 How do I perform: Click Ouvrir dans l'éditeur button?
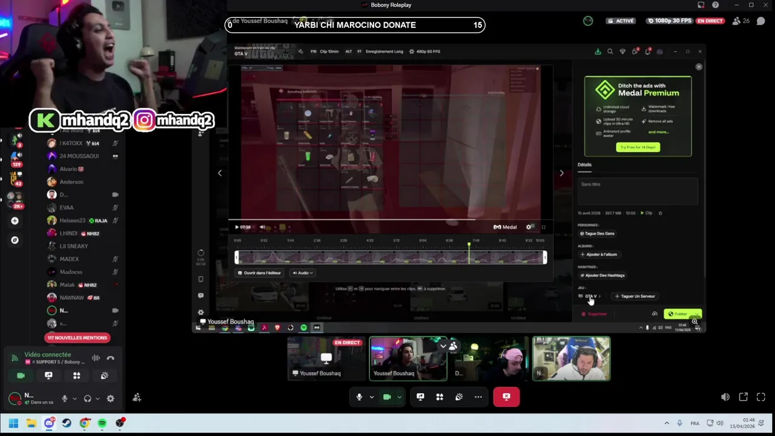[x=259, y=273]
